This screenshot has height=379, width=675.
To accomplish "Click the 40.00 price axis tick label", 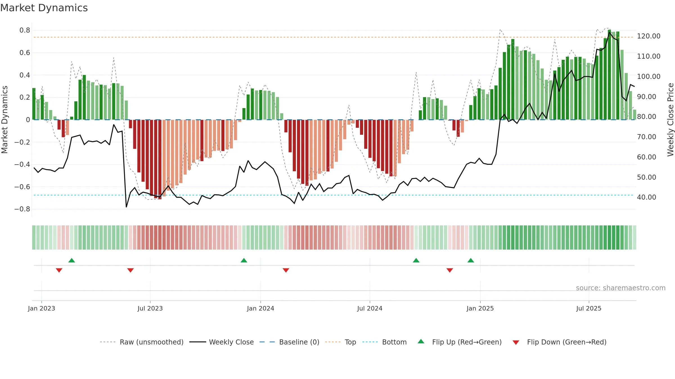I will coord(647,197).
